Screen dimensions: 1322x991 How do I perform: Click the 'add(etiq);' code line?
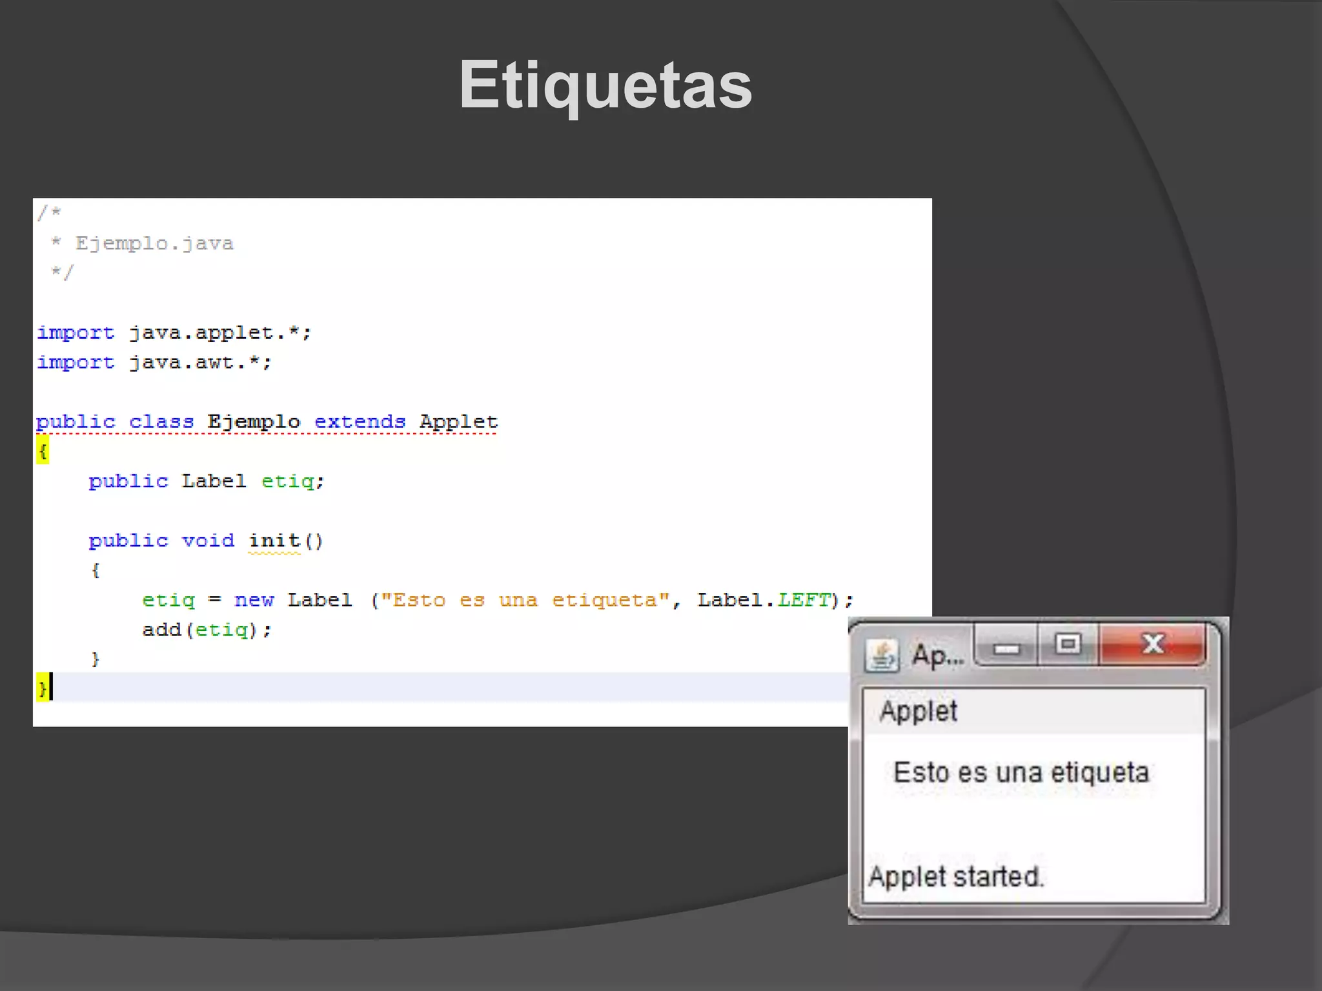pyautogui.click(x=207, y=630)
